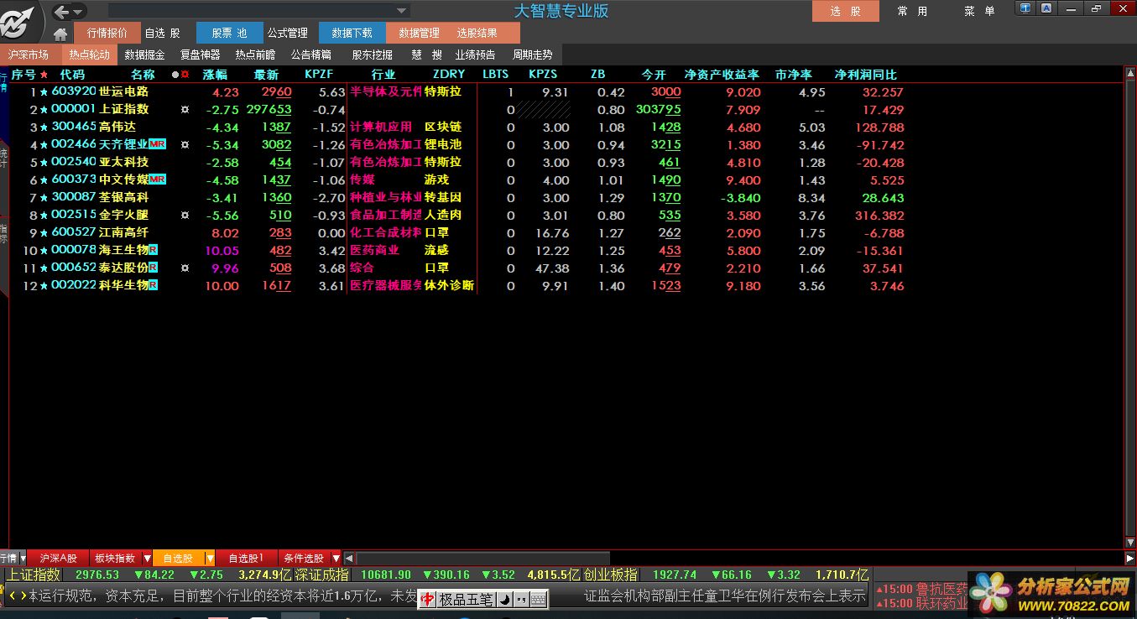Toggle the star for 亚太科技
1137x619 pixels.
[x=44, y=163]
